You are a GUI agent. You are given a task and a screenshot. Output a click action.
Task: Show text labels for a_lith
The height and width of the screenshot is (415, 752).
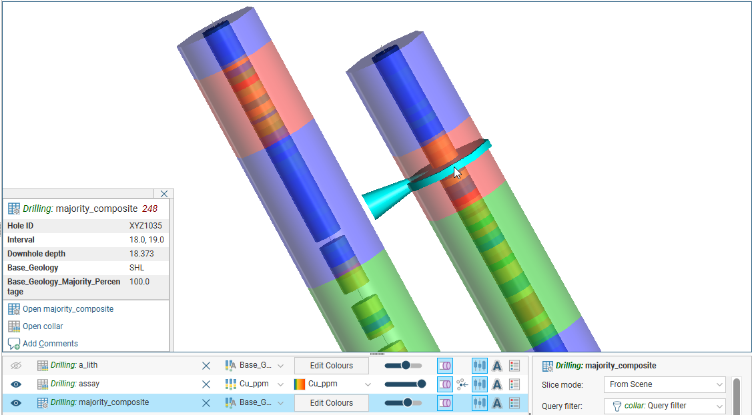point(497,366)
